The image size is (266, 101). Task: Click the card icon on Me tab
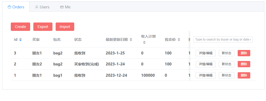point(62,7)
